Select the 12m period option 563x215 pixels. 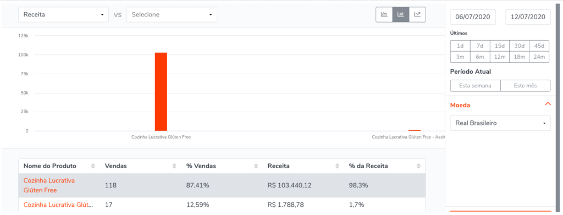(499, 57)
